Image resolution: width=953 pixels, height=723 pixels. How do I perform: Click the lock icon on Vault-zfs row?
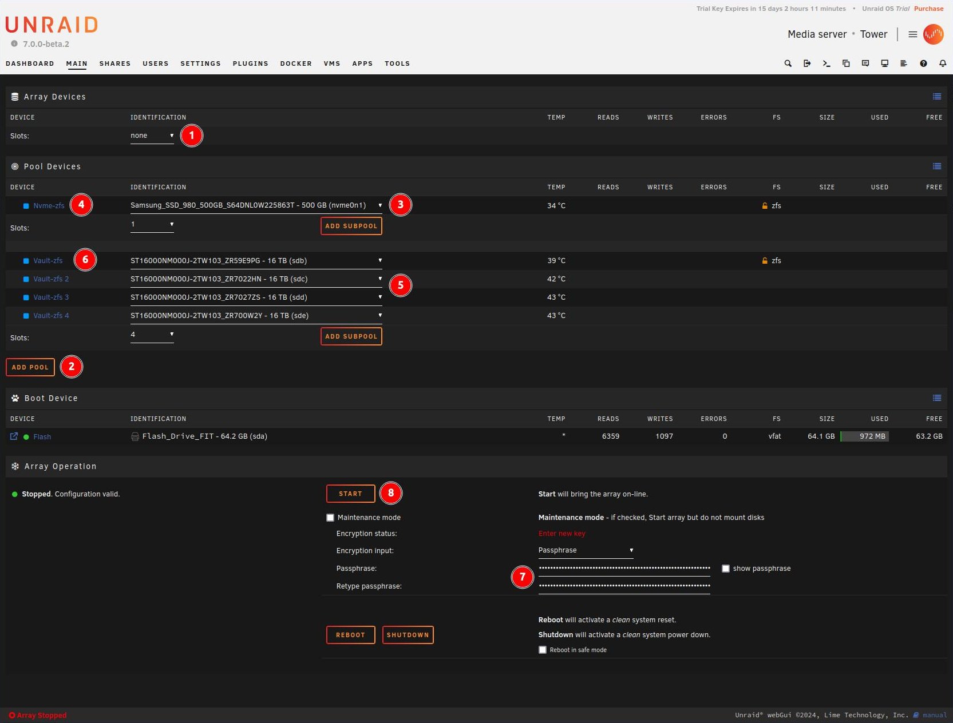click(765, 260)
